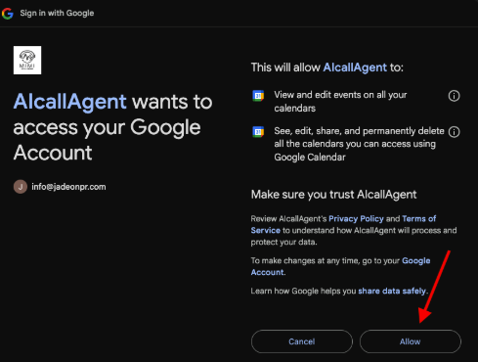
Task: Click the permanently delete all calendars permission text
Action: (x=359, y=144)
